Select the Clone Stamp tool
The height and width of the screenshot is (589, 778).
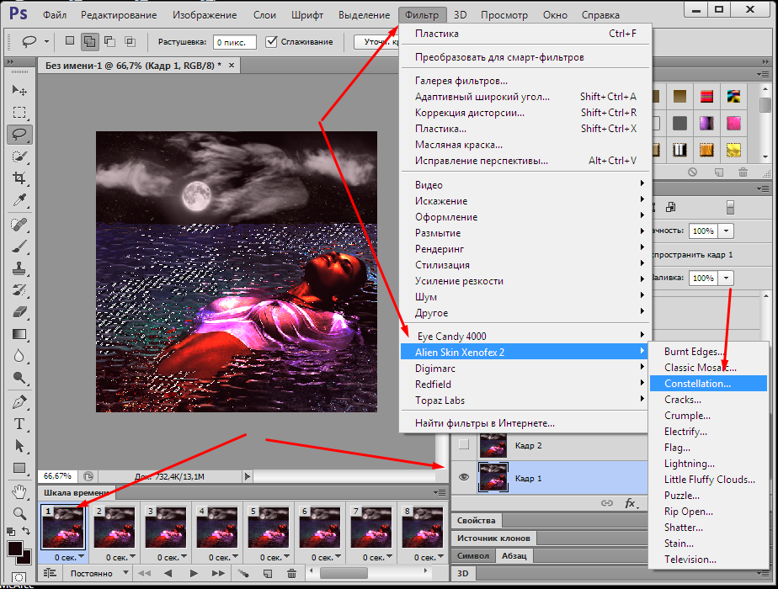pos(19,268)
